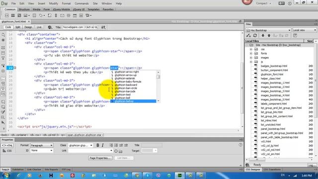Open the Insert menu
Screen dimensions: 318x179
tap(42, 3)
